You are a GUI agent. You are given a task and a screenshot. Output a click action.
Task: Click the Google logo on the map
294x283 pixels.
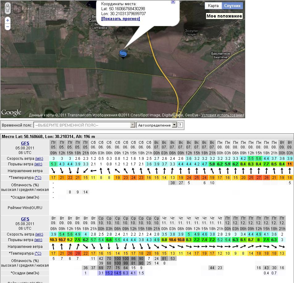11,113
